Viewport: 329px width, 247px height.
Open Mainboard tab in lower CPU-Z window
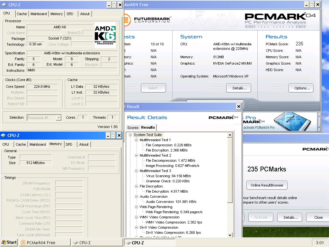(38, 144)
